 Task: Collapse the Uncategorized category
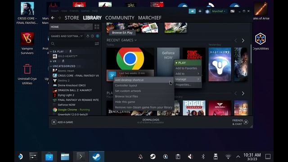[x=51, y=66]
